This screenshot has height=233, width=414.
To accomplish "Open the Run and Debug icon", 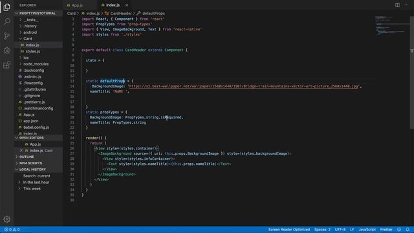I will [x=7, y=50].
